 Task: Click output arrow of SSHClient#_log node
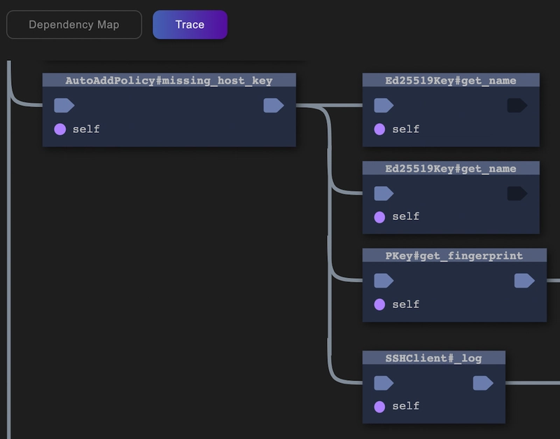point(483,383)
